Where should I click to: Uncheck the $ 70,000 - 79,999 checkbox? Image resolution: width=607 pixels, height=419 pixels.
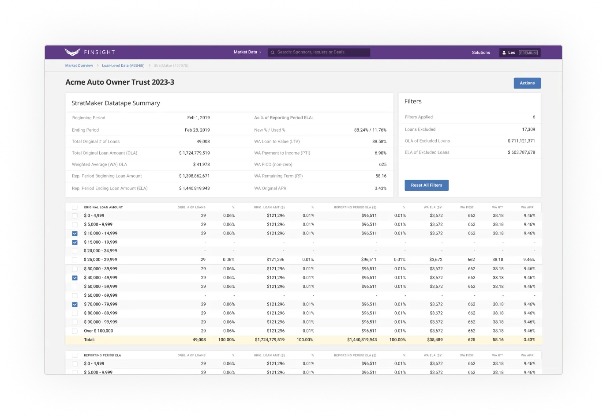point(75,304)
